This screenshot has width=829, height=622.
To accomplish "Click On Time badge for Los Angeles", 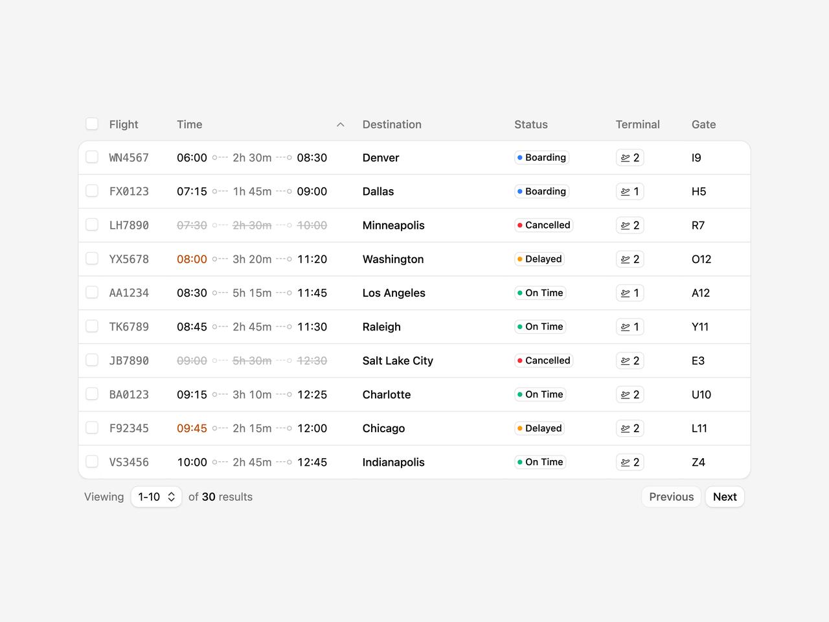I will [x=540, y=293].
